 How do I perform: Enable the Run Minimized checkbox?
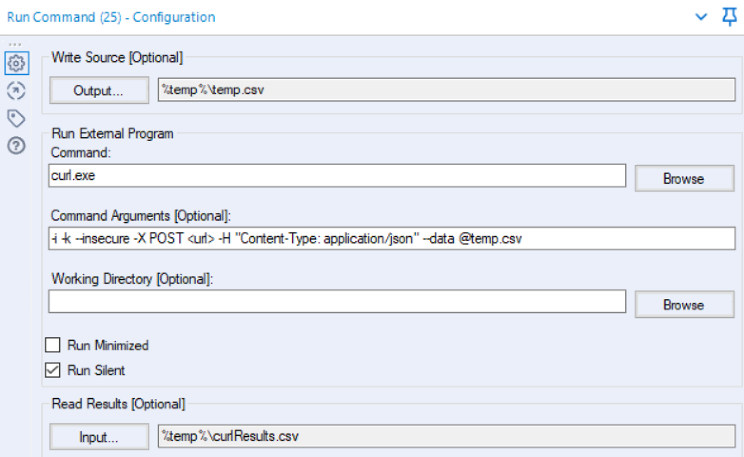(53, 345)
